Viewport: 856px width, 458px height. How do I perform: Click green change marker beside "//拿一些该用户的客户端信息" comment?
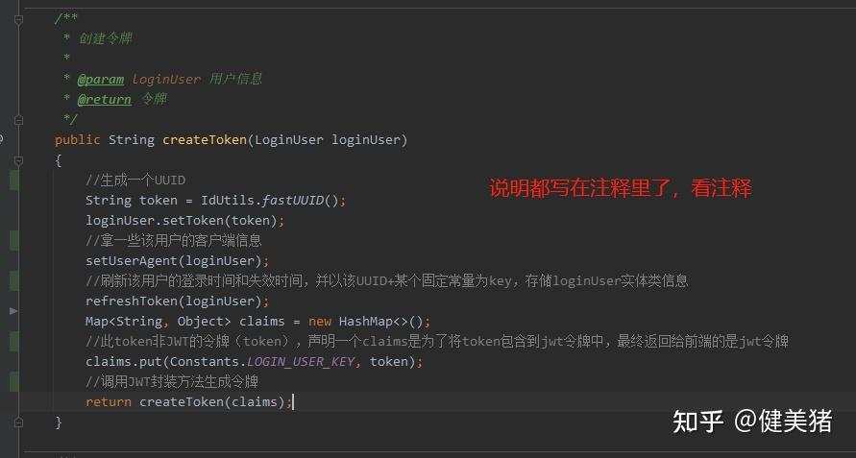[14, 241]
